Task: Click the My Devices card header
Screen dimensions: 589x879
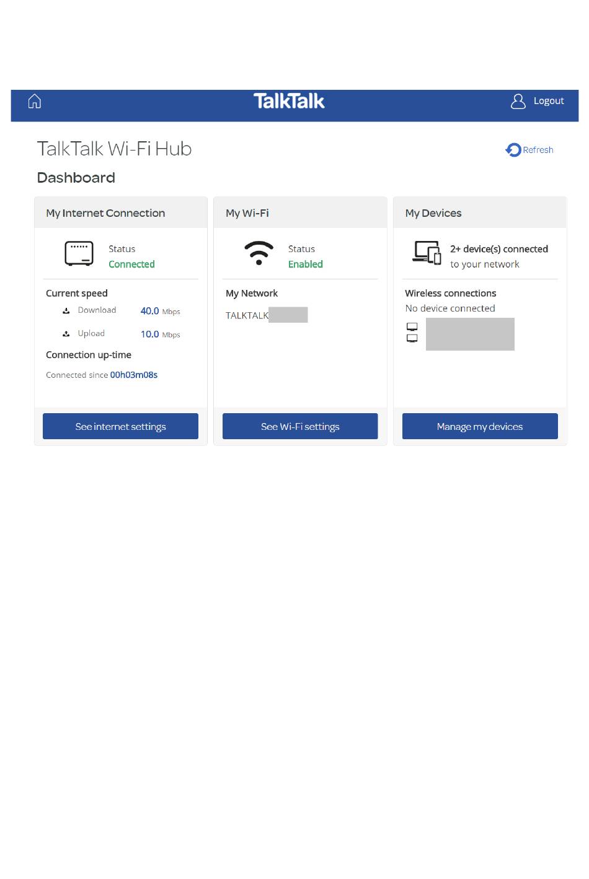Action: point(480,212)
